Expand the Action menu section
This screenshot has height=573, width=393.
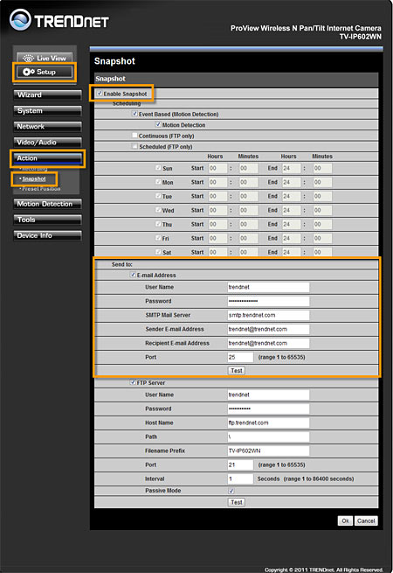coord(47,158)
